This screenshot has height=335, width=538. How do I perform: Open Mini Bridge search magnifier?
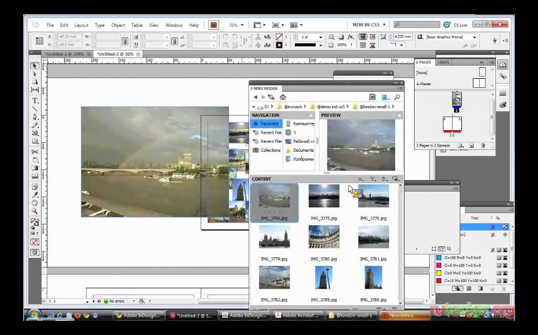click(397, 97)
